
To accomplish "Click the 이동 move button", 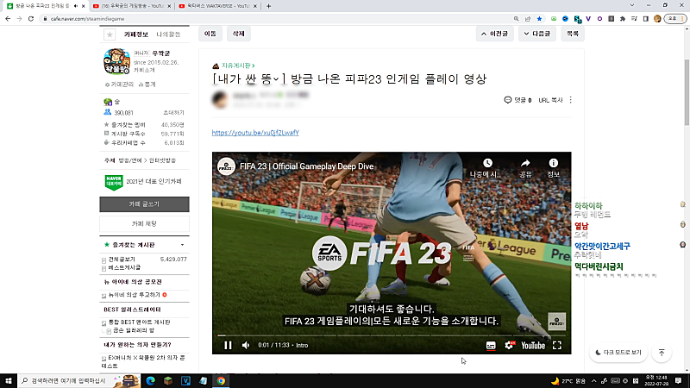I will [210, 34].
